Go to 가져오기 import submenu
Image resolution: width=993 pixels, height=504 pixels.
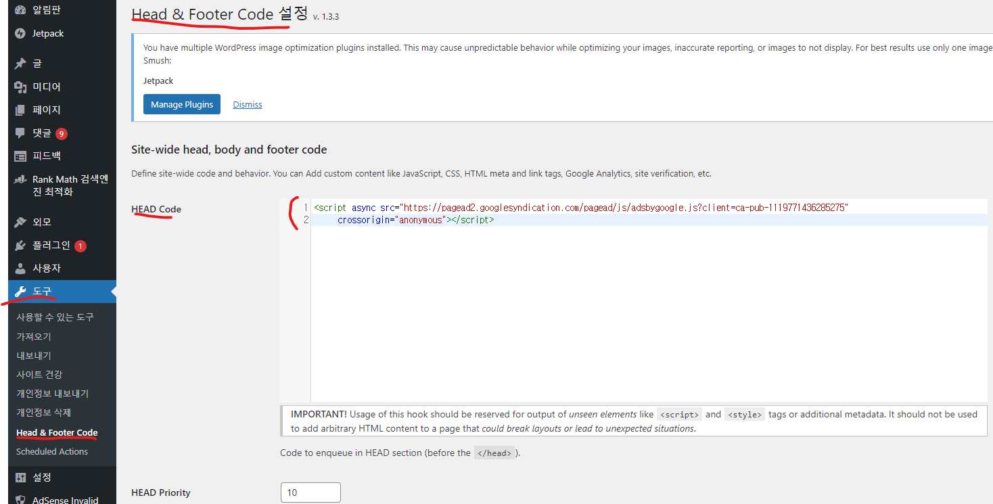coord(34,336)
